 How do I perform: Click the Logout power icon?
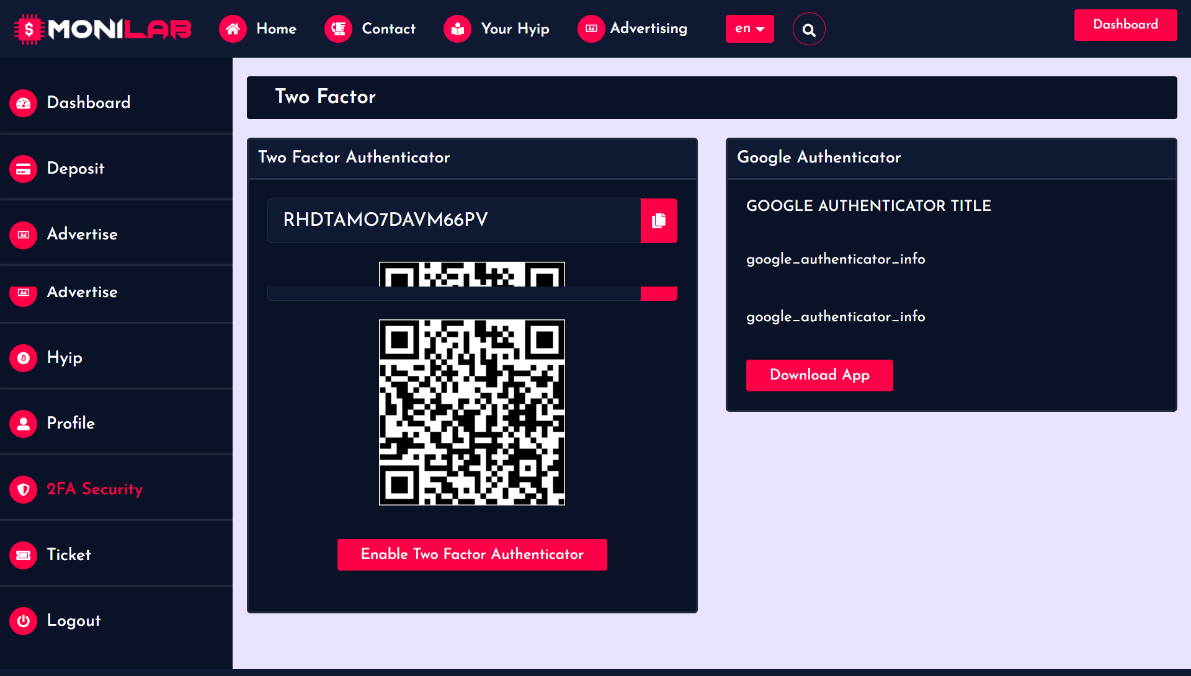coord(24,621)
